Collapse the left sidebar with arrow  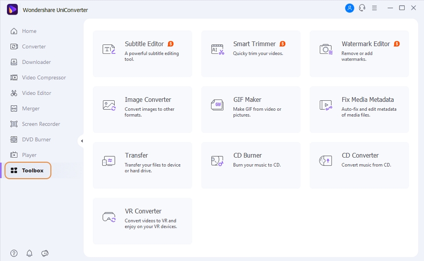(x=82, y=141)
